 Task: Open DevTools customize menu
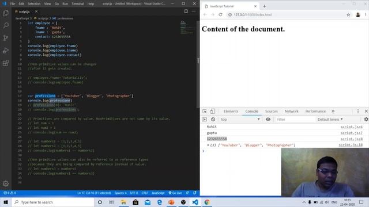point(358,111)
